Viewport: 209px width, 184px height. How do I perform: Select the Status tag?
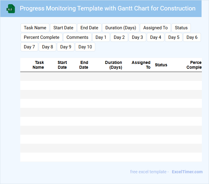pyautogui.click(x=181, y=28)
